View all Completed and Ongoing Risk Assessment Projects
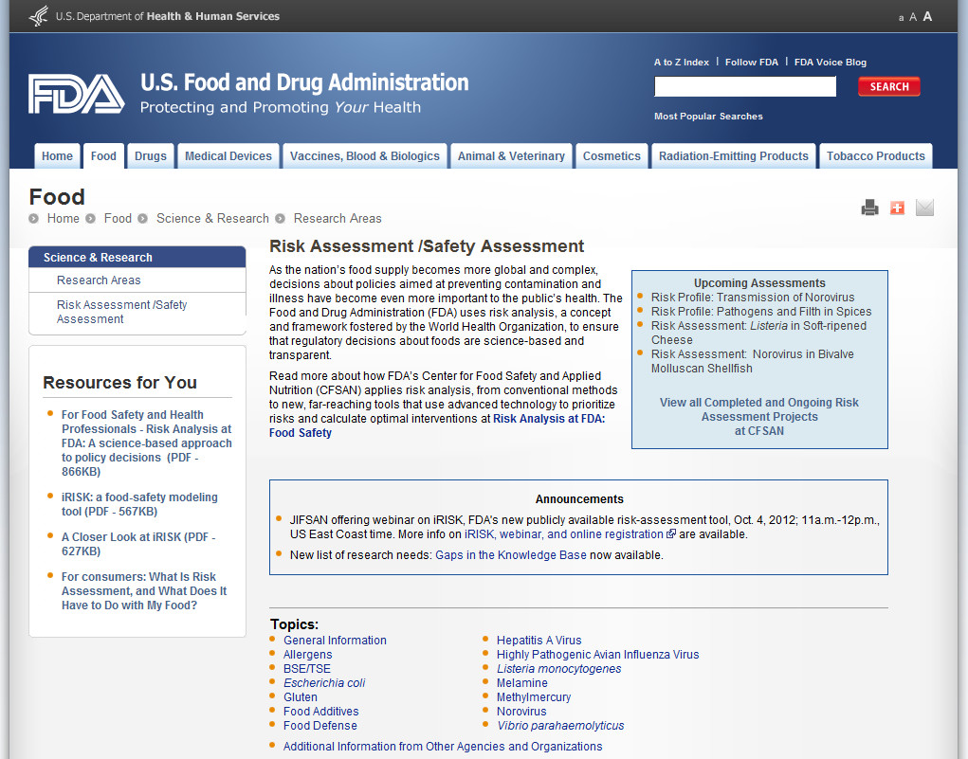968x759 pixels. pyautogui.click(x=759, y=417)
